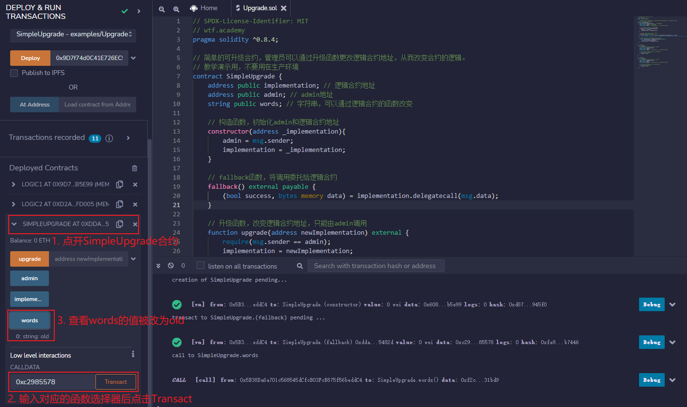The width and height of the screenshot is (687, 407).
Task: Close the Upgrade.sol tab
Action: [283, 8]
